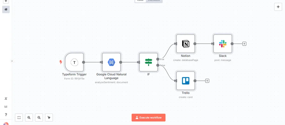Switch to the Editor tab

pyautogui.click(x=140, y=1)
